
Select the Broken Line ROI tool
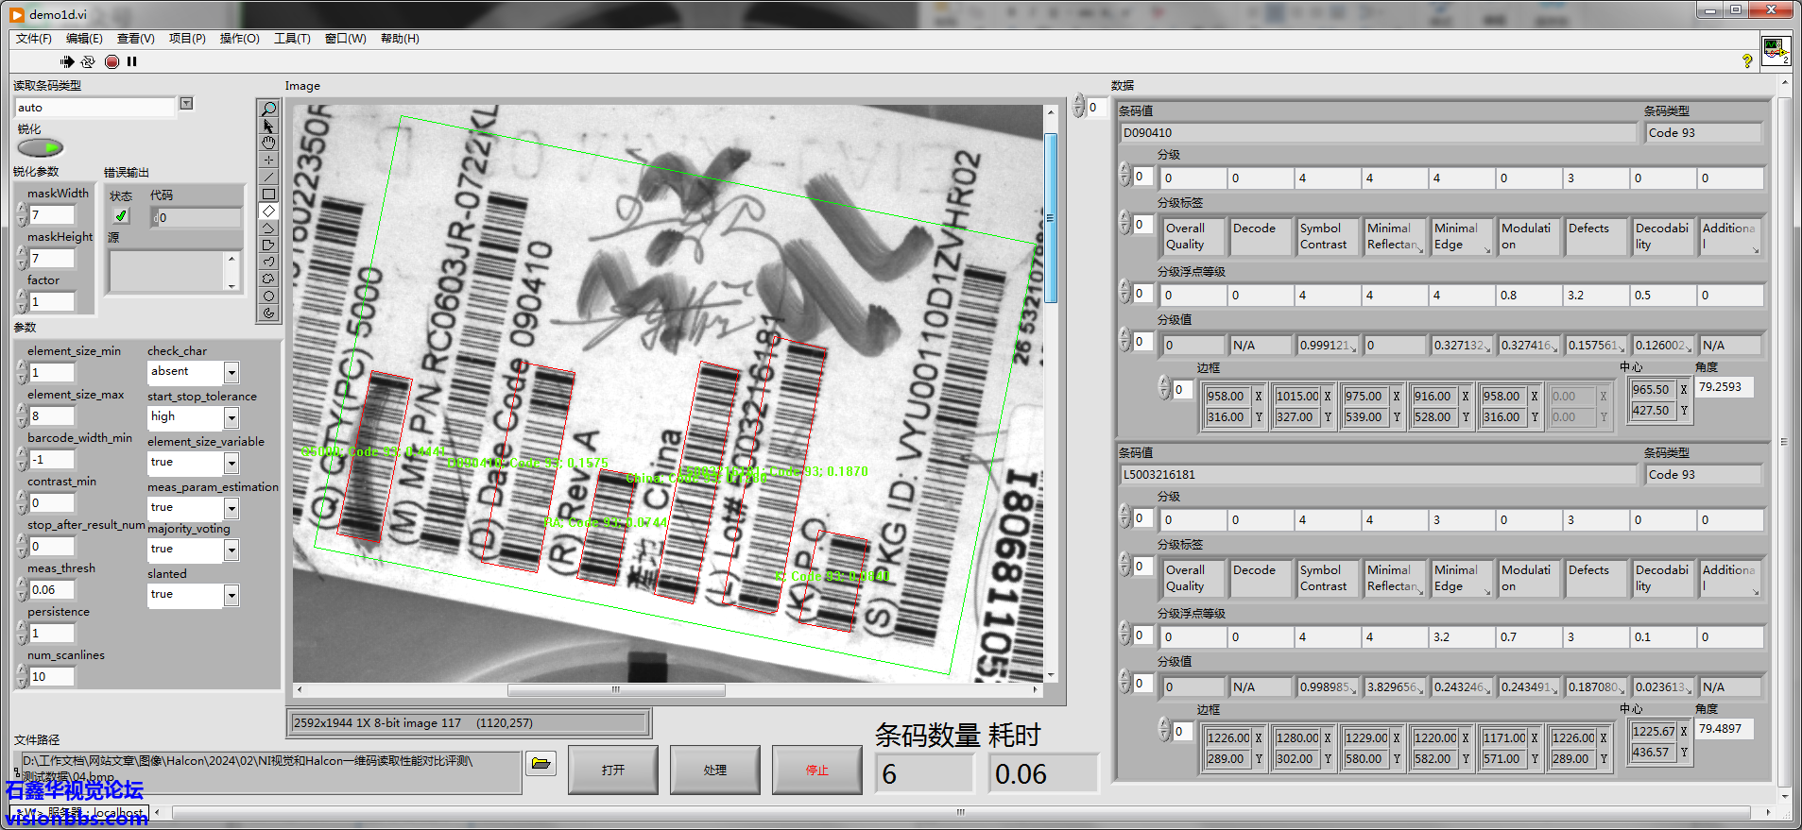[x=268, y=228]
